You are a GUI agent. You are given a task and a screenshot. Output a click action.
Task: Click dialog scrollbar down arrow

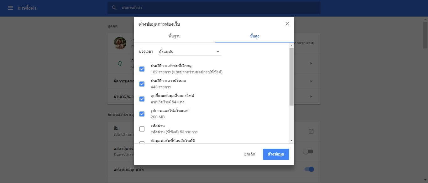tap(291, 141)
